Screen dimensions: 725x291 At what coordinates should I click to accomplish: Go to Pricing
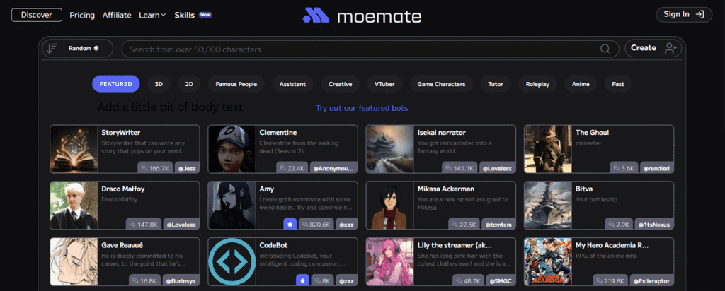pyautogui.click(x=82, y=16)
